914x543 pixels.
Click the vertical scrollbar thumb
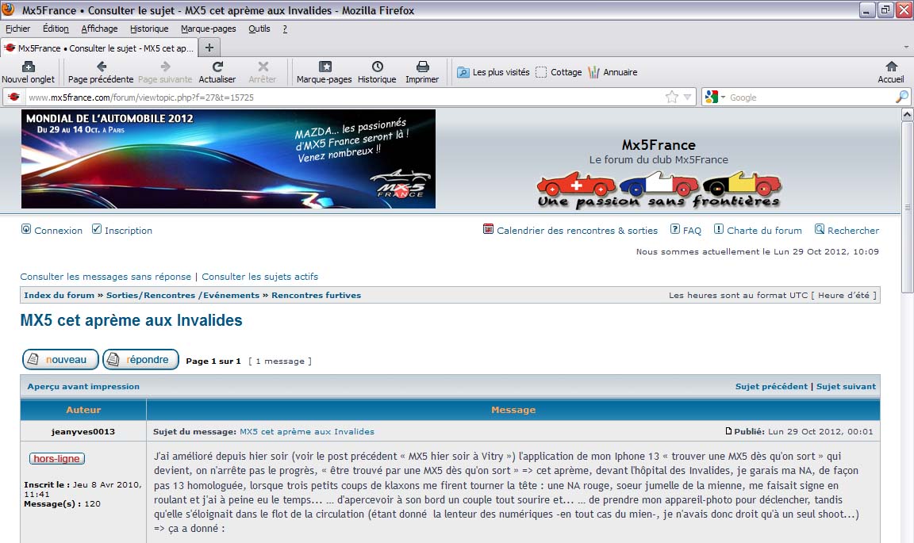click(907, 207)
